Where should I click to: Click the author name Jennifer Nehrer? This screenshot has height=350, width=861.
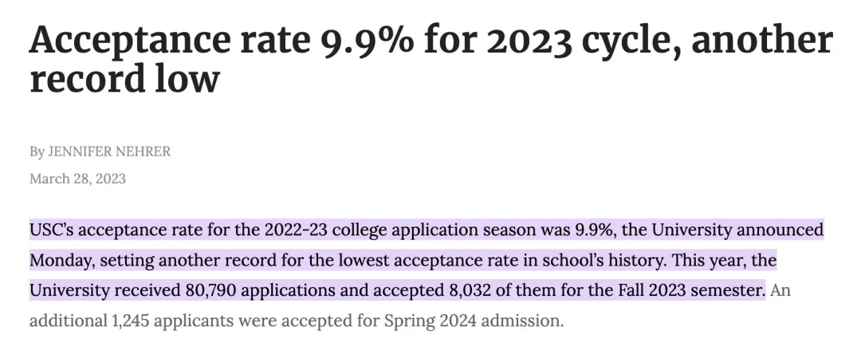(x=109, y=151)
